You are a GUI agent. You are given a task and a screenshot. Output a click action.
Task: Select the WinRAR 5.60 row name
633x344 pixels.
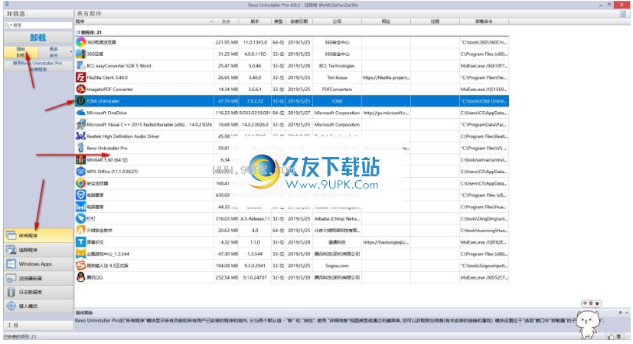(107, 159)
